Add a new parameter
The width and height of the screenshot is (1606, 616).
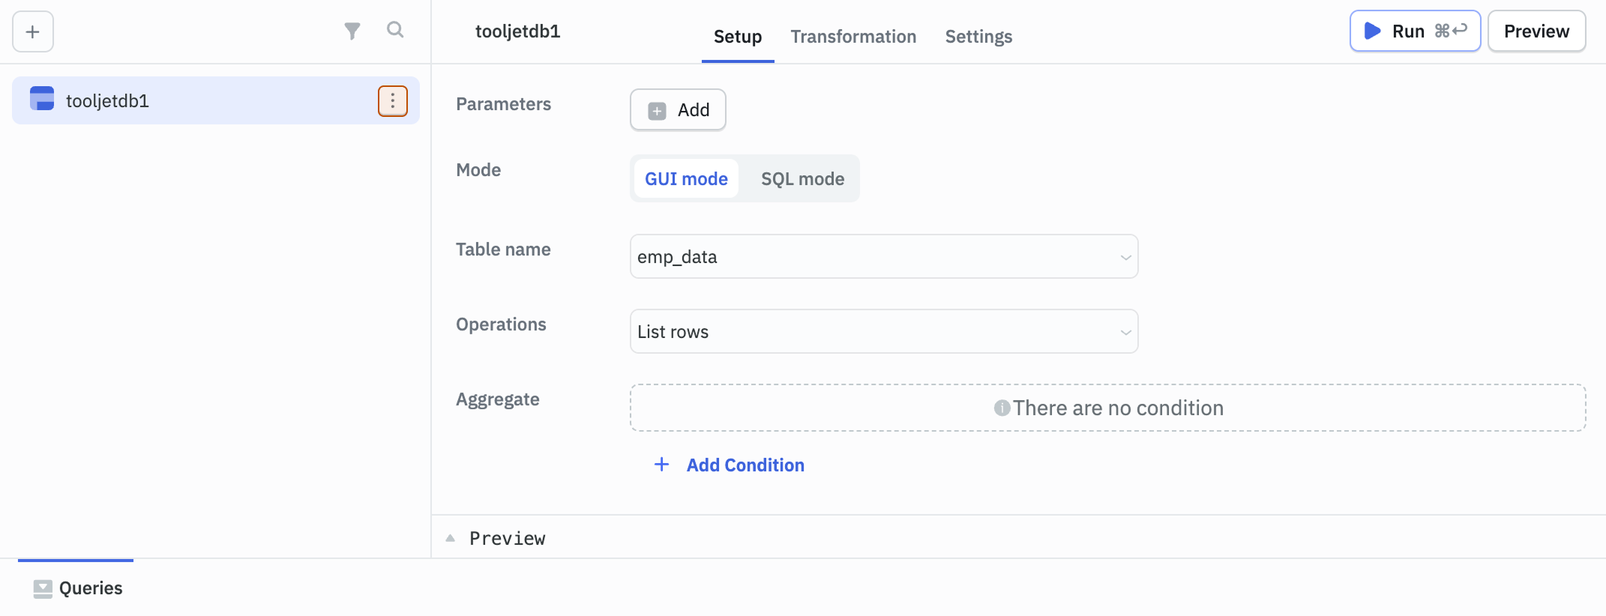tap(678, 110)
